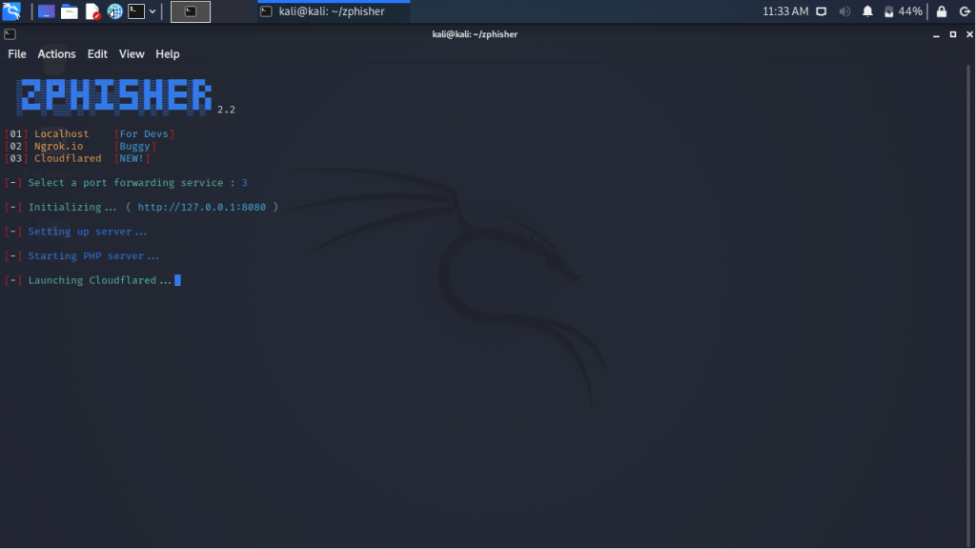This screenshot has width=976, height=549.
Task: Click the 'Buggy' tag text
Action: (x=134, y=146)
